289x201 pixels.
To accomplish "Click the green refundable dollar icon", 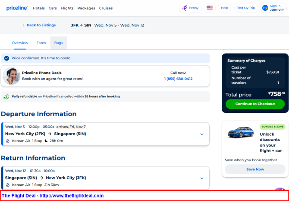I will 6,96.
